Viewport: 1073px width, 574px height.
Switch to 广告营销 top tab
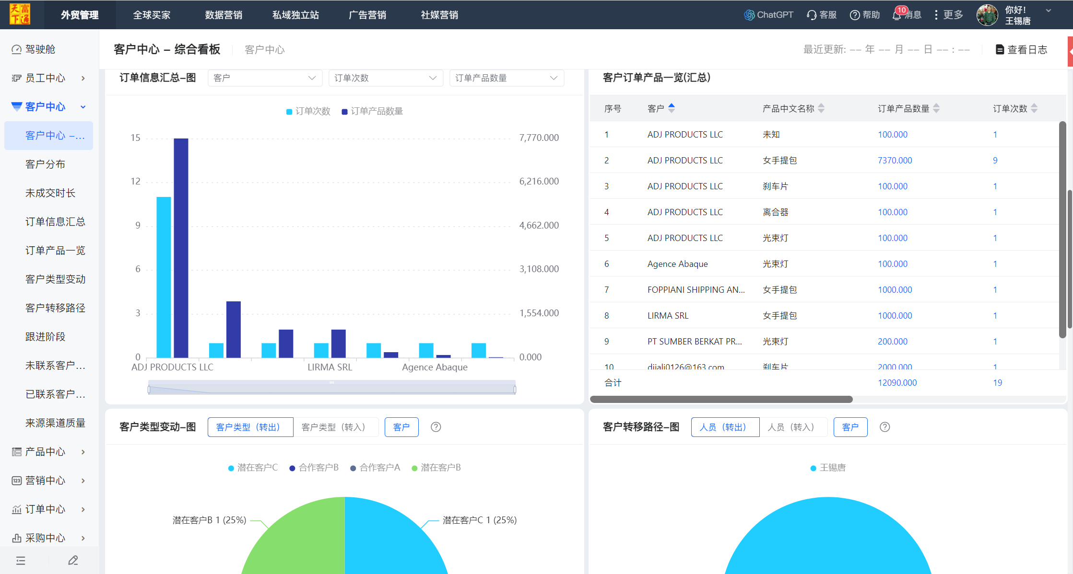[367, 15]
